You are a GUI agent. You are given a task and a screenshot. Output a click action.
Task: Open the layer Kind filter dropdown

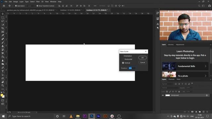(x=168, y=84)
